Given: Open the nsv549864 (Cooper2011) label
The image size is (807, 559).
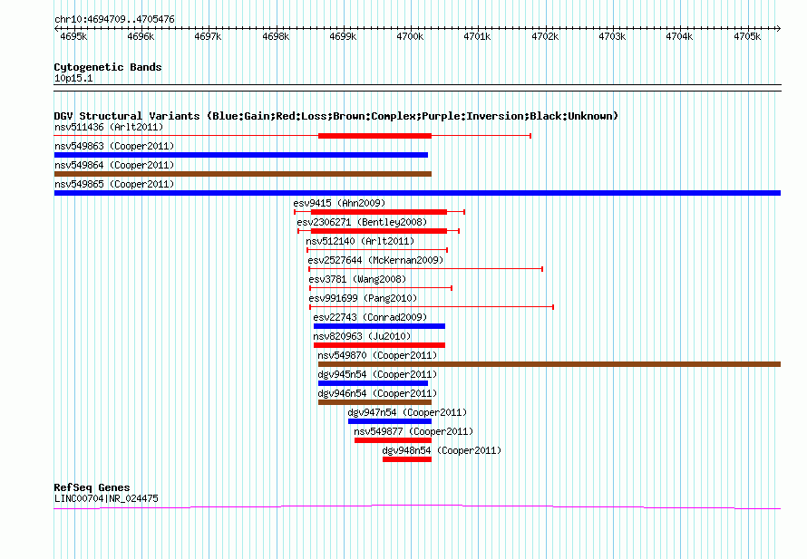Looking at the screenshot, I should (114, 165).
